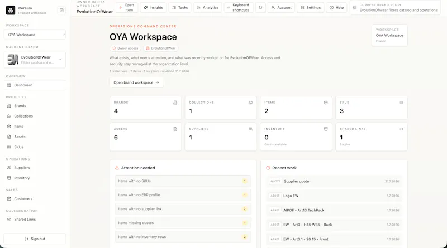Open AIPOF - Art13 TechPack asset
This screenshot has width=447, height=248.
point(334,210)
